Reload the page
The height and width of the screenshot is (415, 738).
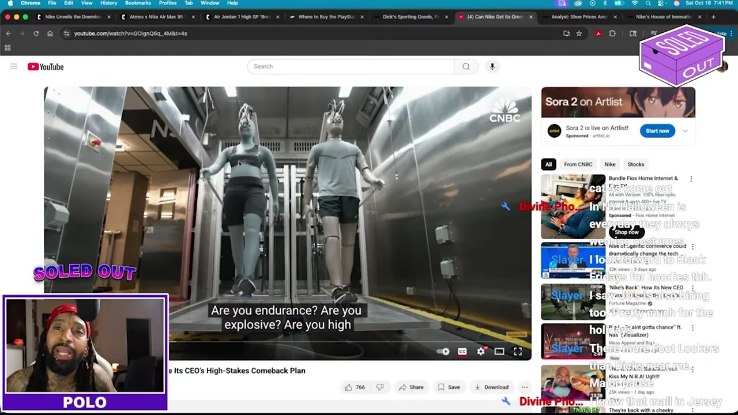coord(36,33)
